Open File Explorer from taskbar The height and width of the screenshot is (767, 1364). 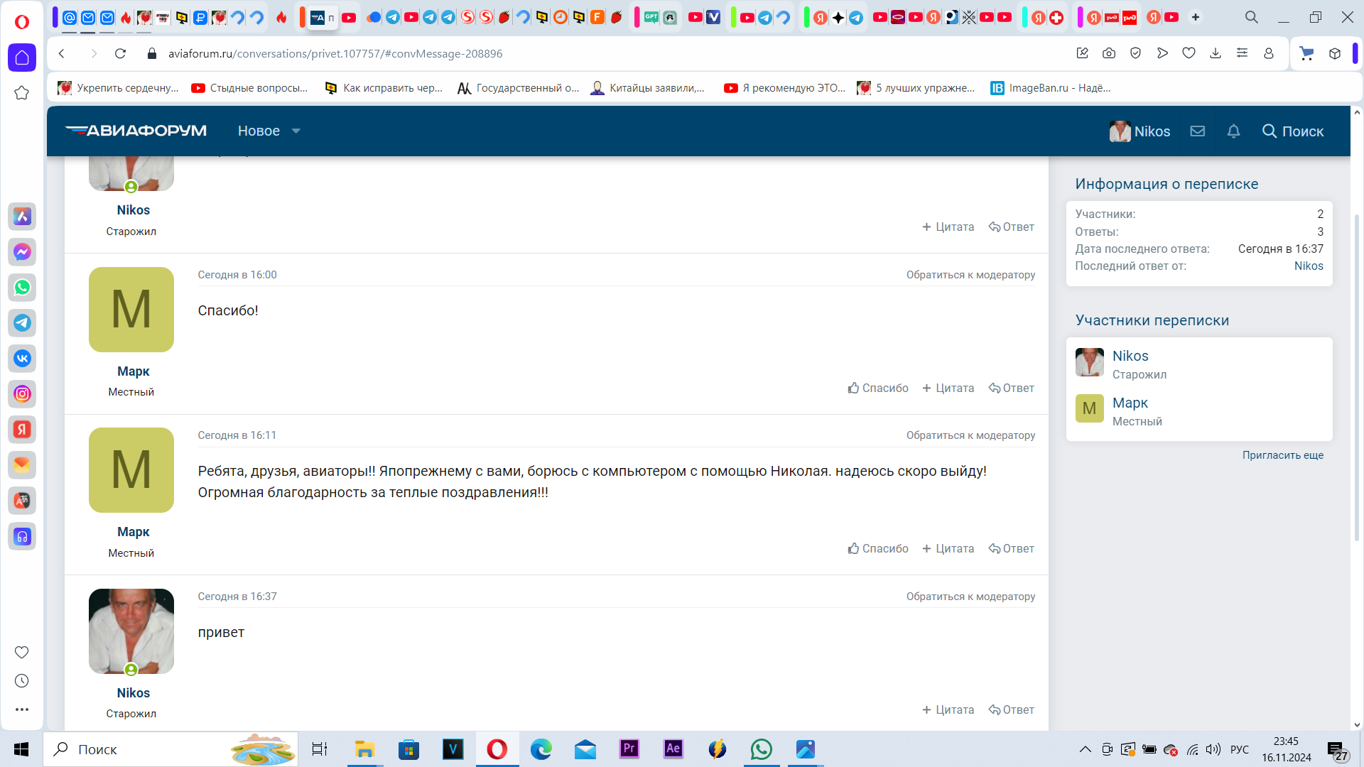tap(364, 749)
